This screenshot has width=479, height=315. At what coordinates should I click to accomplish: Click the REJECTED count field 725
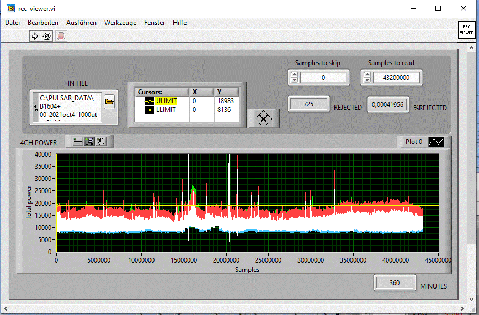tap(308, 104)
